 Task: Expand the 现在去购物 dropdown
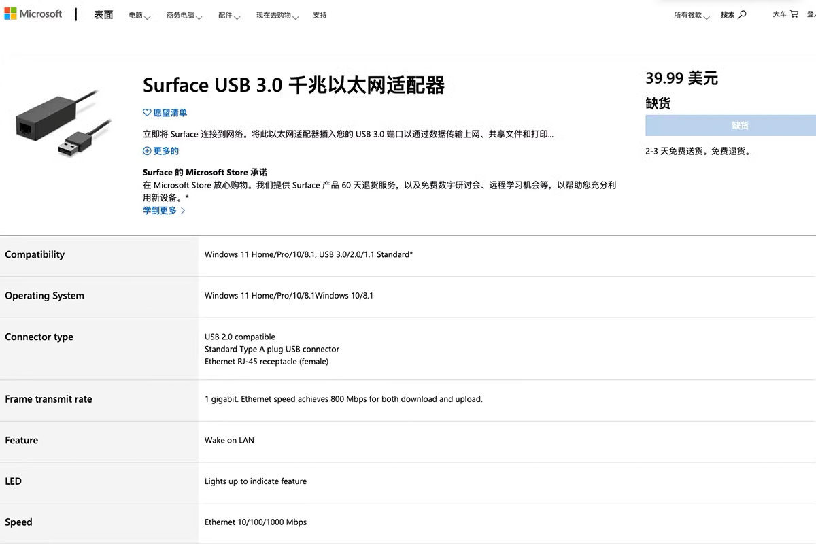277,16
